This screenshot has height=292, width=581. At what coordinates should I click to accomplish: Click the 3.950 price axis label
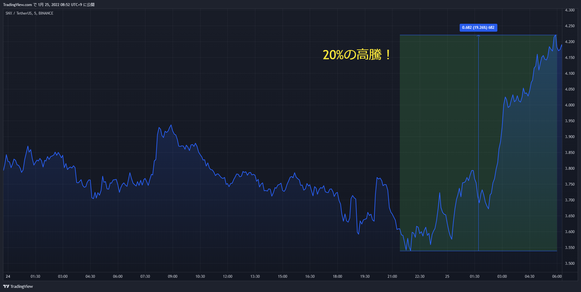(570, 121)
